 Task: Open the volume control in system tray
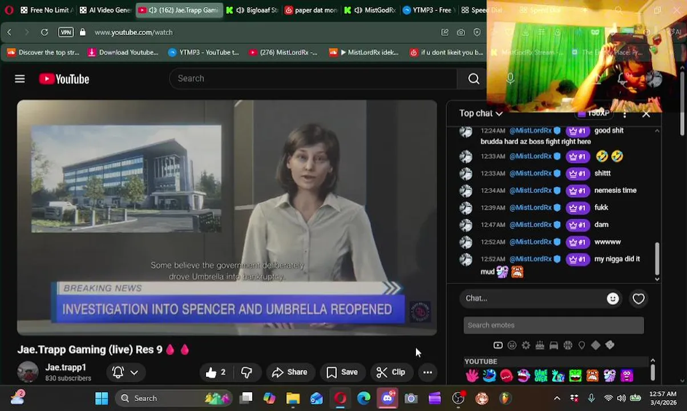click(621, 398)
